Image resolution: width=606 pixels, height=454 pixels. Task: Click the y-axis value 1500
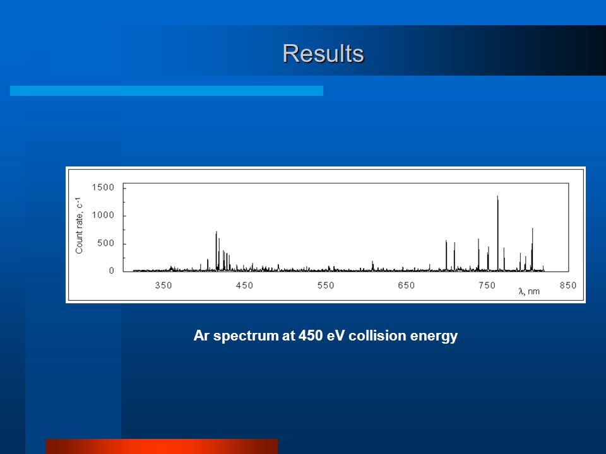103,188
